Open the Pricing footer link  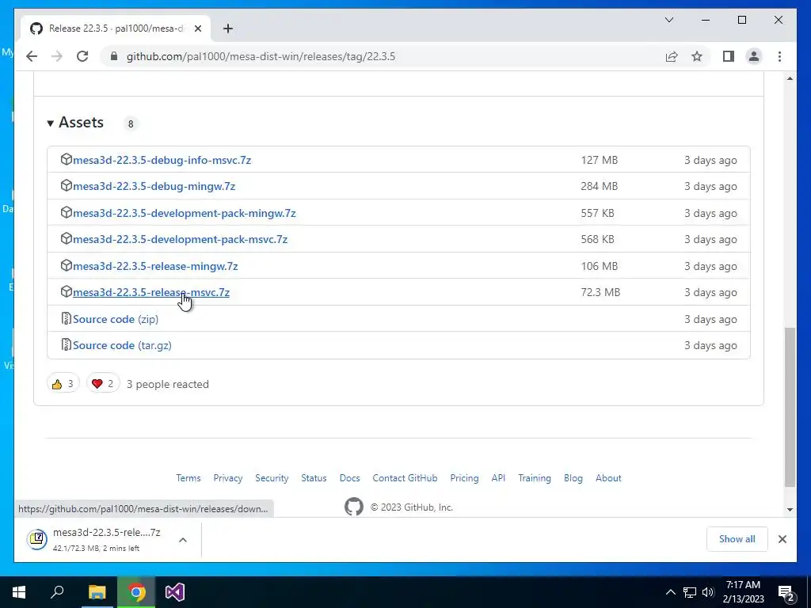464,478
